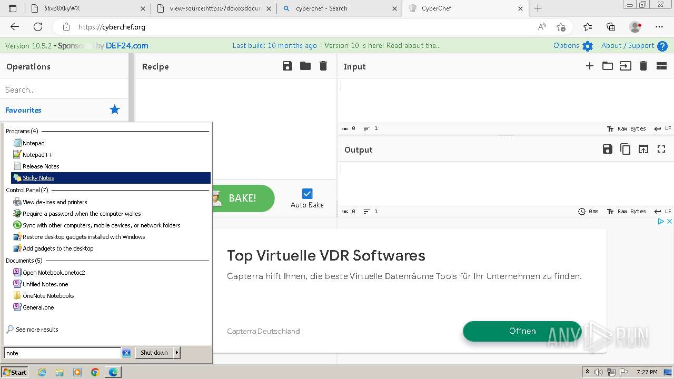
Task: Save output to file
Action: coord(608,149)
